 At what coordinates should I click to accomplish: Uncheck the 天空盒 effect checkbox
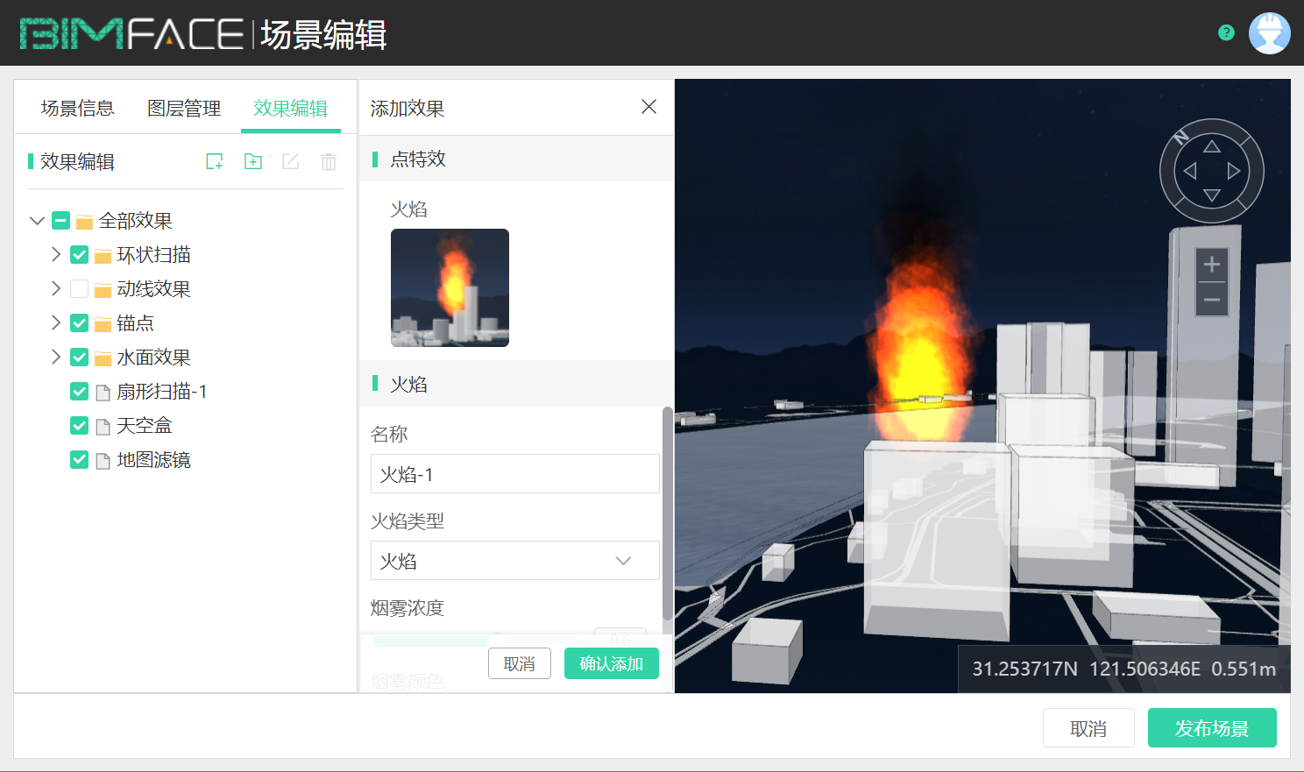(x=79, y=425)
